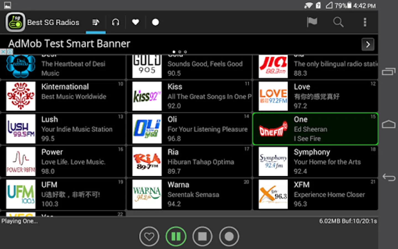Play the Power 98.0 station
The height and width of the screenshot is (249, 398).
click(63, 161)
